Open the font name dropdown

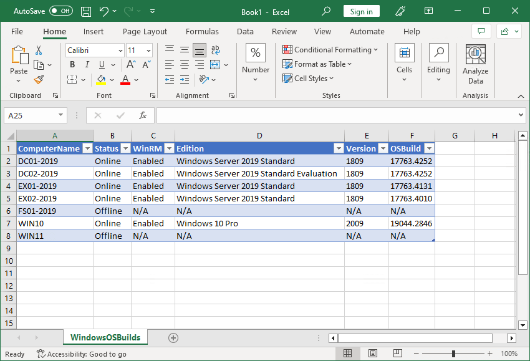(120, 50)
